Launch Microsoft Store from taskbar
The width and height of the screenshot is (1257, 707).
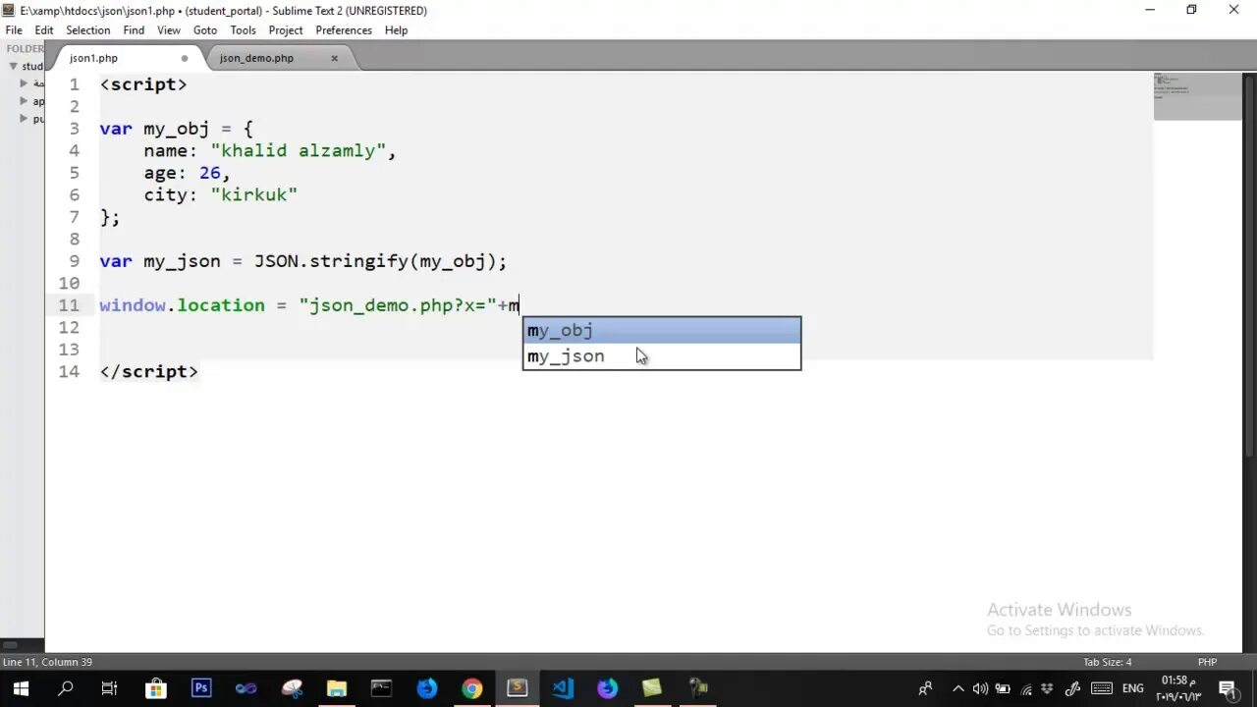click(155, 688)
